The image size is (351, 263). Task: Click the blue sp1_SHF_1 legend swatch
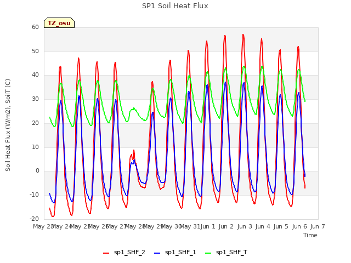(157, 253)
